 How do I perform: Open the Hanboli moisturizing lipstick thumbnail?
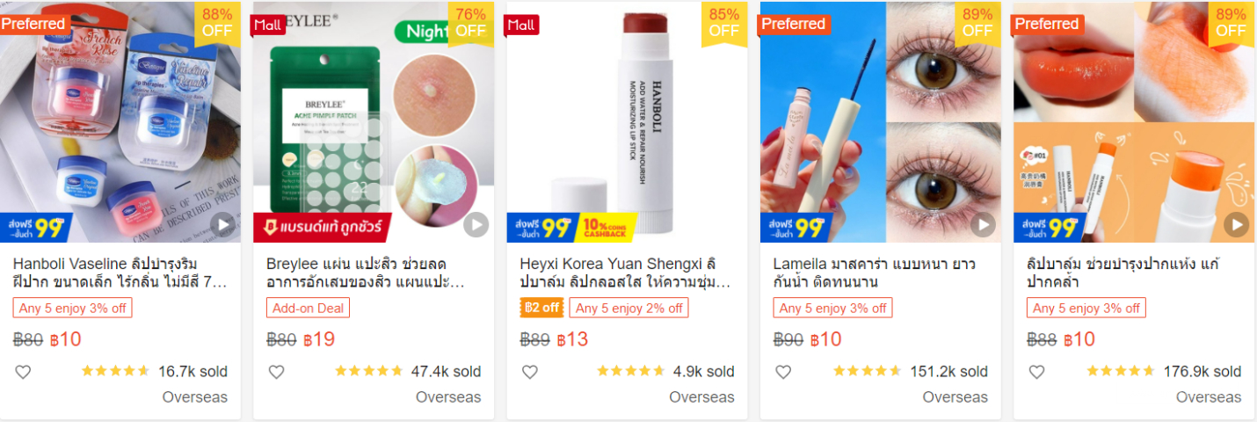click(x=627, y=123)
